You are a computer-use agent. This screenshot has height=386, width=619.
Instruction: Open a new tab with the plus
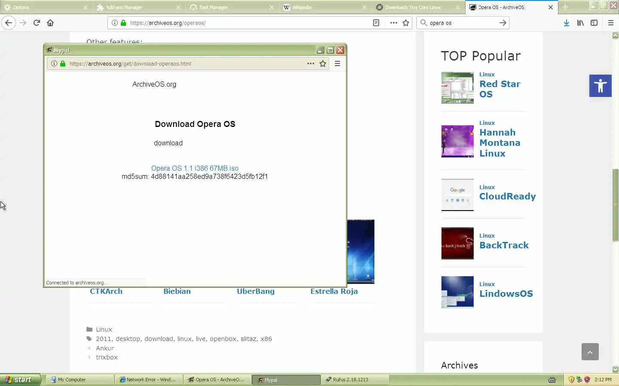565,7
